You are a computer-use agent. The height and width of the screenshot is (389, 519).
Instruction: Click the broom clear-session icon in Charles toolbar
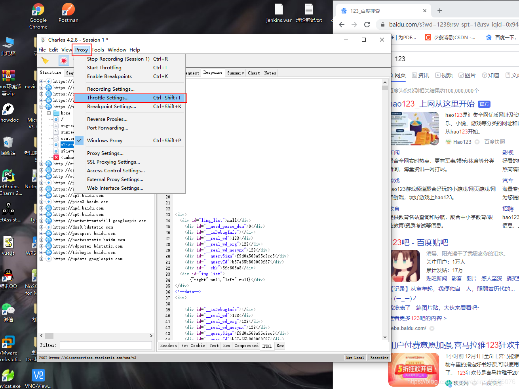[45, 61]
